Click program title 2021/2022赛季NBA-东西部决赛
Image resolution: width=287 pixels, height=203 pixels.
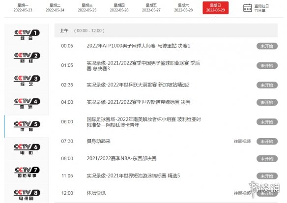(x=121, y=158)
